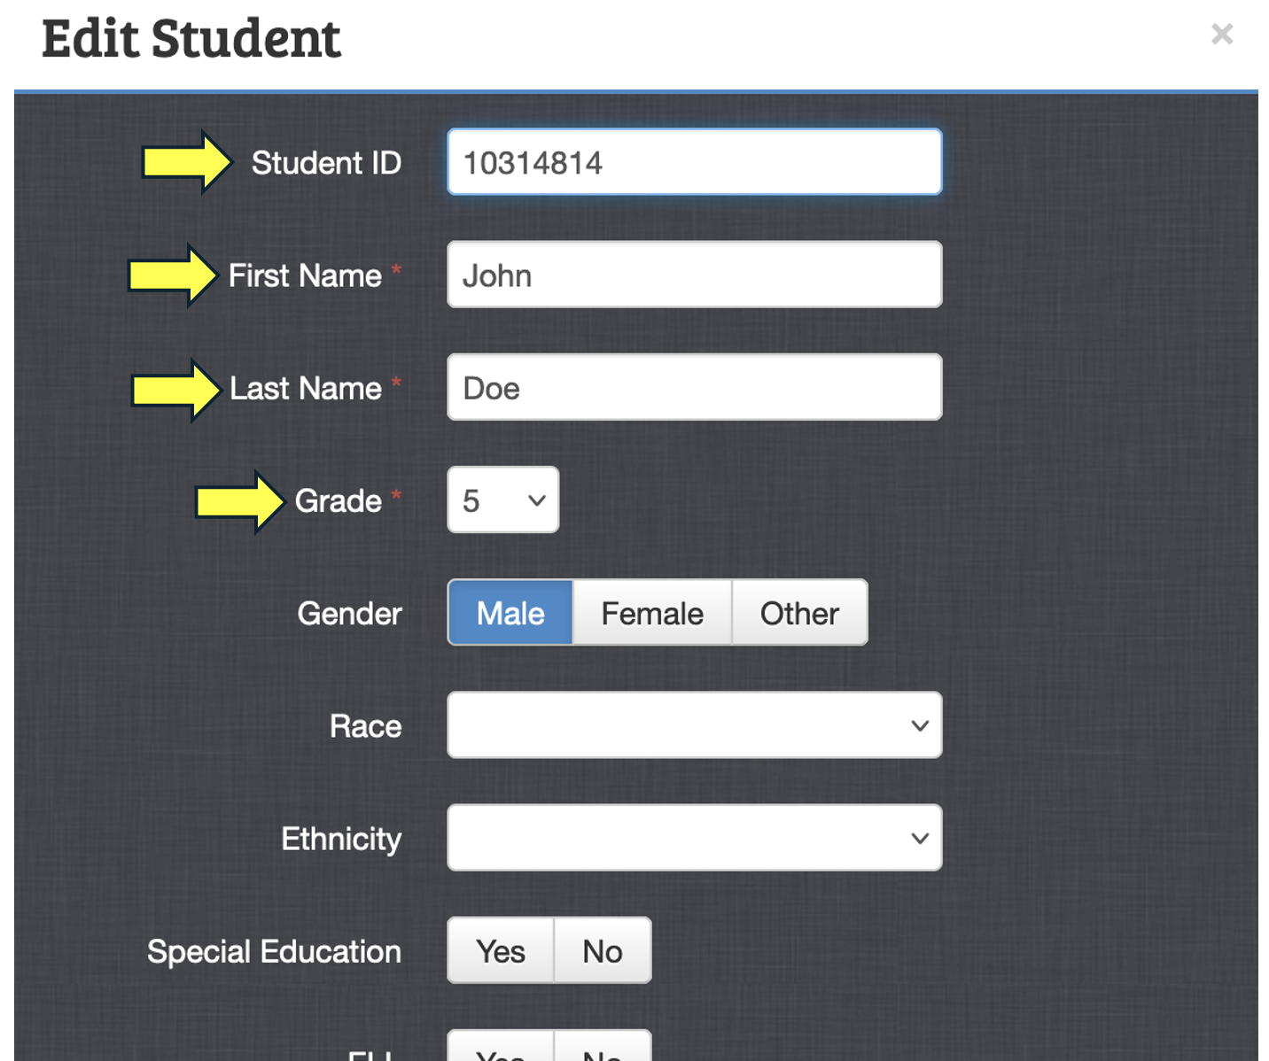Click the Edit Student heading

point(191,39)
